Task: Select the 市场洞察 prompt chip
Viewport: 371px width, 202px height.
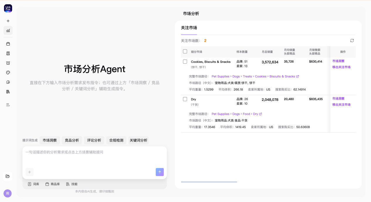Action: 50,140
